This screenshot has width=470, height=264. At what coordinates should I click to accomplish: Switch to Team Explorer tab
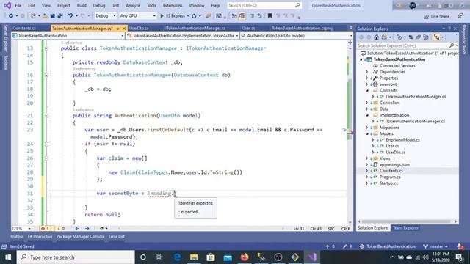pos(405,228)
